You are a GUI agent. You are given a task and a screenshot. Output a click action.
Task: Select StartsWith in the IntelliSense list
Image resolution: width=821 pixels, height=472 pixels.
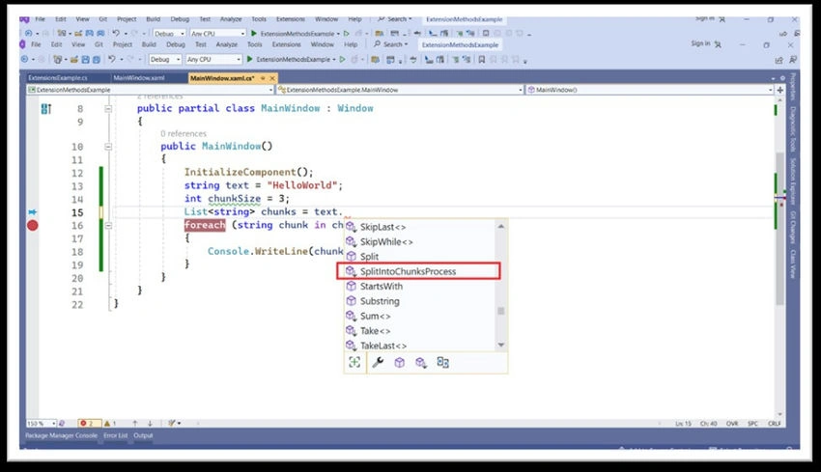[x=419, y=287]
